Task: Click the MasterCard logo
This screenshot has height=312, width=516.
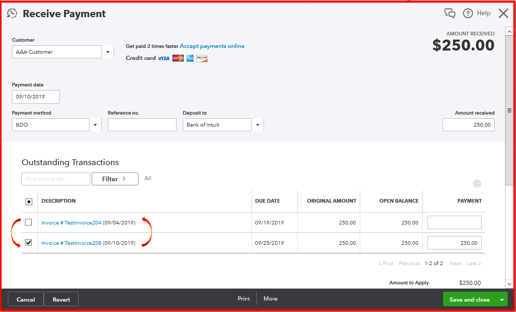Action: [178, 58]
